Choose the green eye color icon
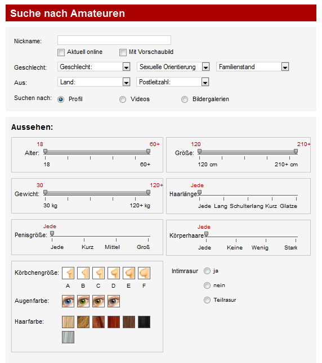 pos(83,301)
